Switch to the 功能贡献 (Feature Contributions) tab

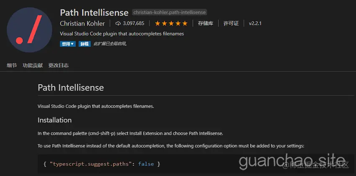[x=33, y=65]
